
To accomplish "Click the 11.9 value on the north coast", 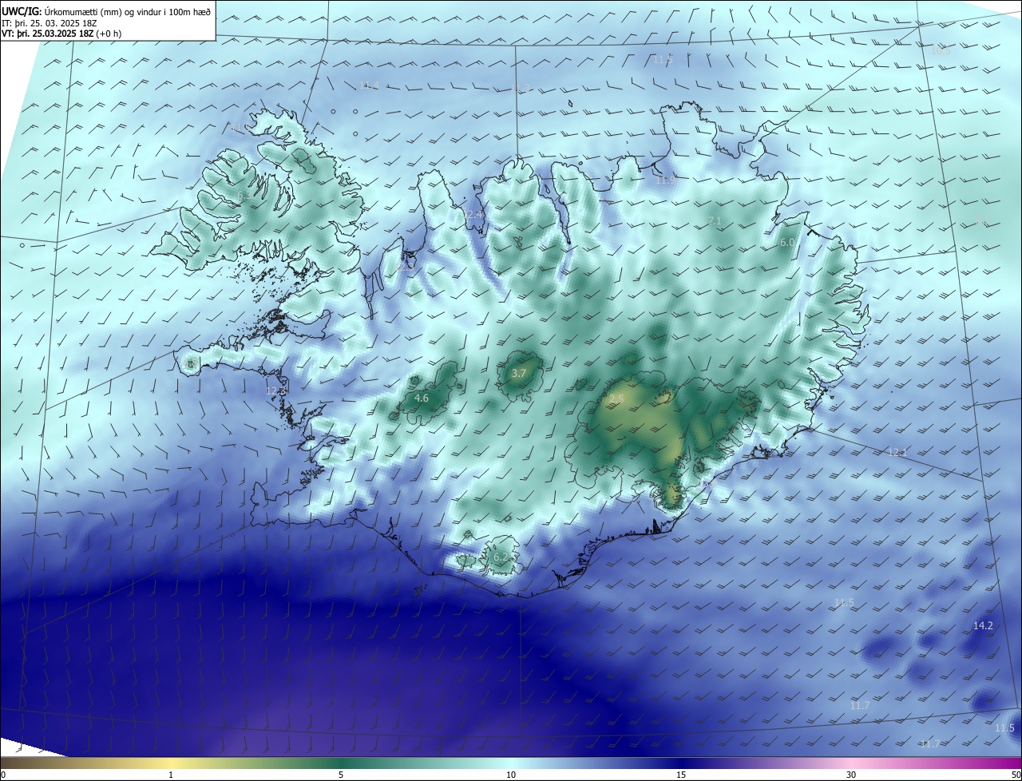I will [x=664, y=180].
